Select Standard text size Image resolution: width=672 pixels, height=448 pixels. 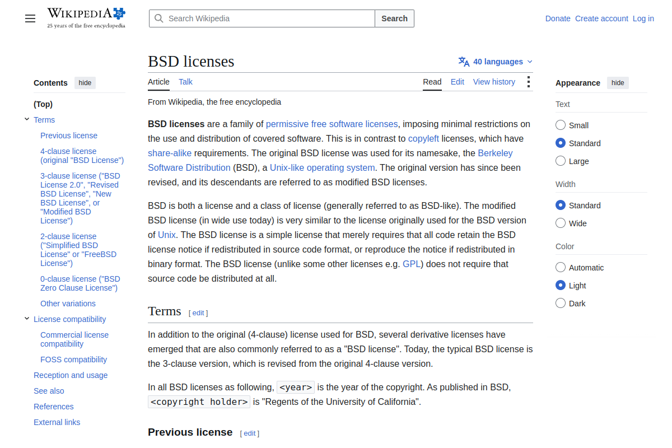point(561,143)
